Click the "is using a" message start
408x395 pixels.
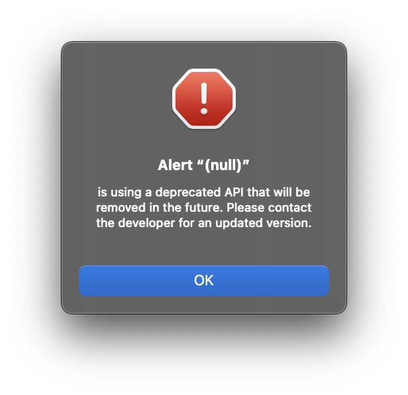click(124, 193)
